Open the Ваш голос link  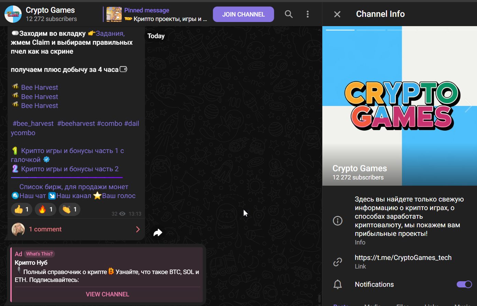click(x=119, y=196)
